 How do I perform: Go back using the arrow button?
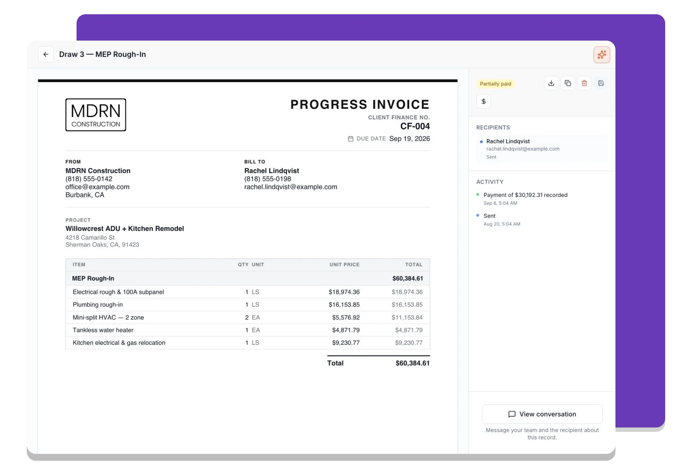(x=46, y=54)
